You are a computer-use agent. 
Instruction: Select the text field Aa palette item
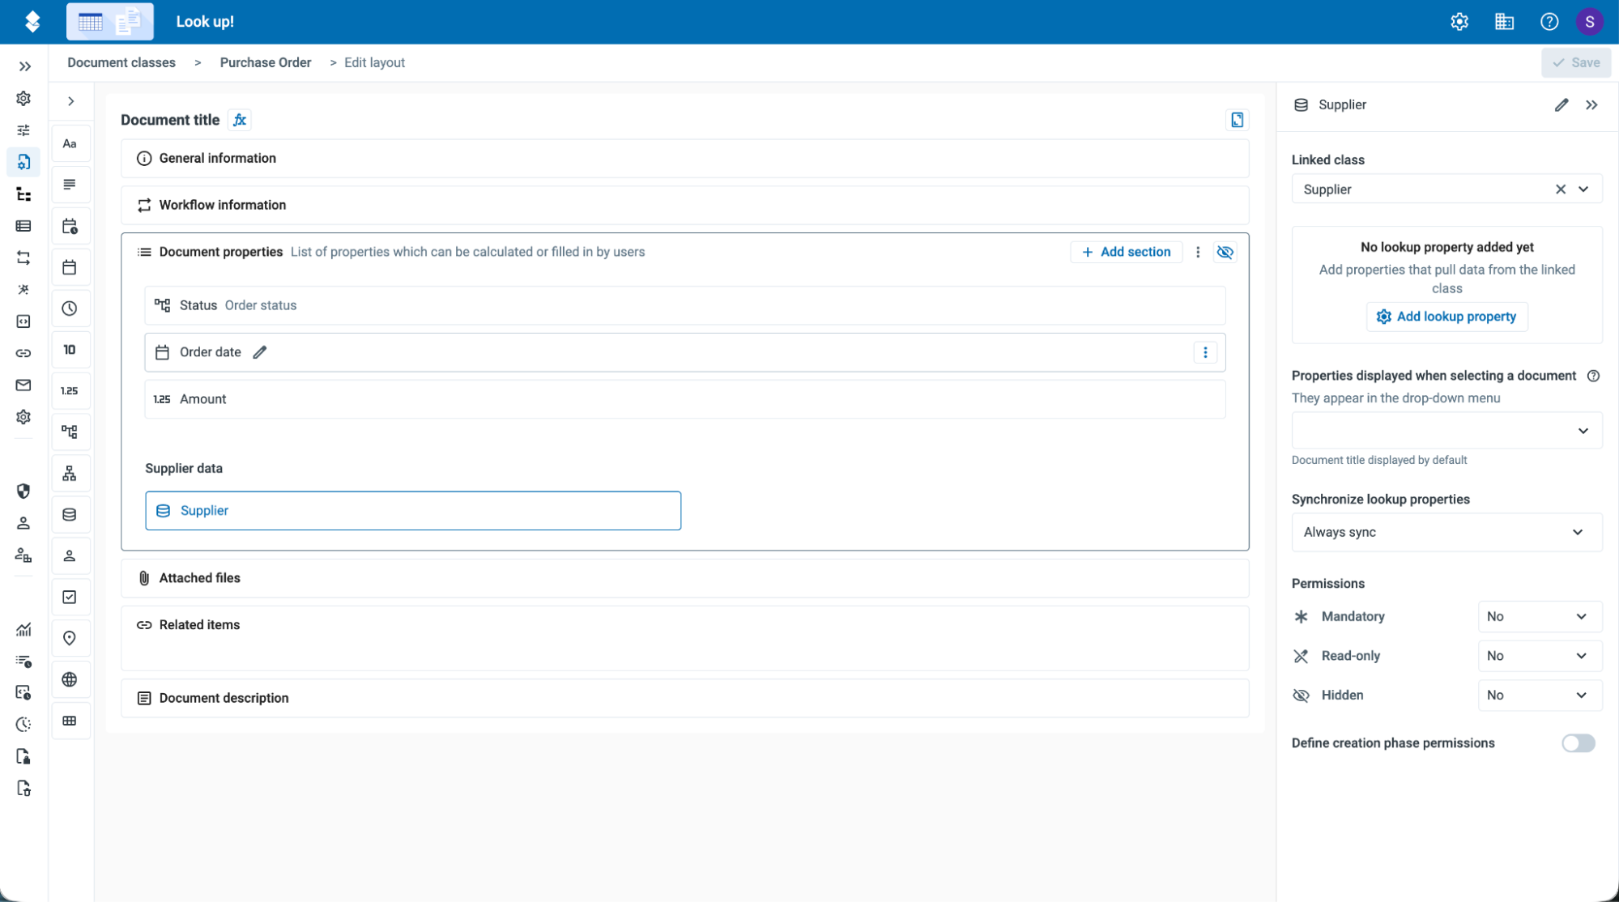70,144
